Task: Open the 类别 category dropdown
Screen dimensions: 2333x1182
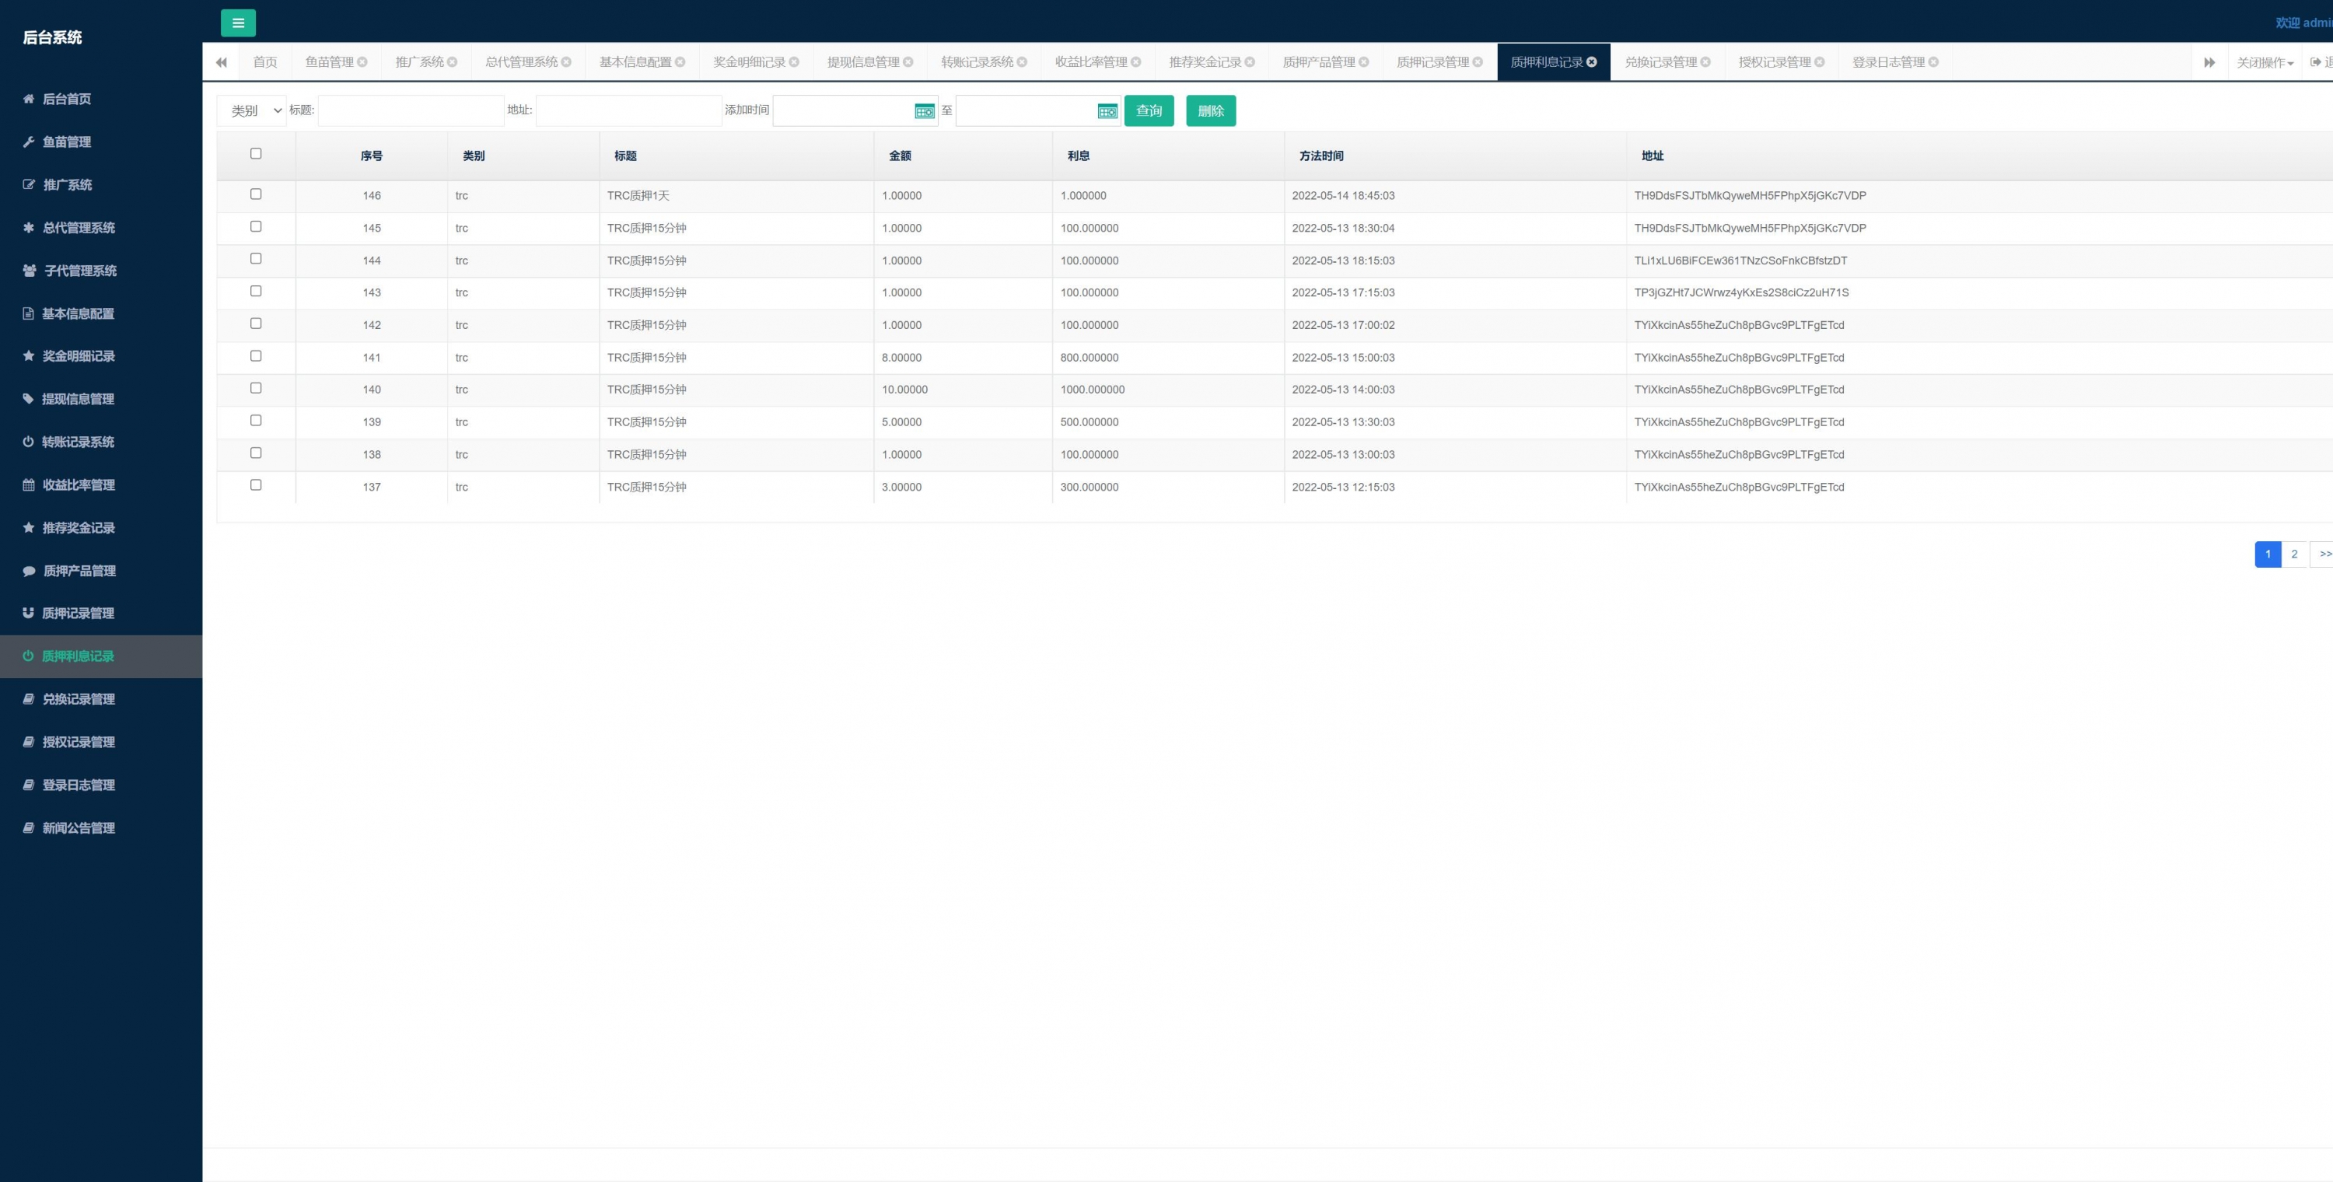Action: 252,110
